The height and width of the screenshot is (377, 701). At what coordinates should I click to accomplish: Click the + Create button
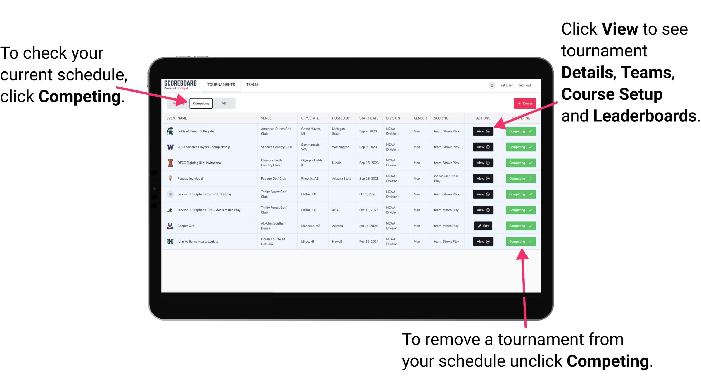(x=524, y=103)
